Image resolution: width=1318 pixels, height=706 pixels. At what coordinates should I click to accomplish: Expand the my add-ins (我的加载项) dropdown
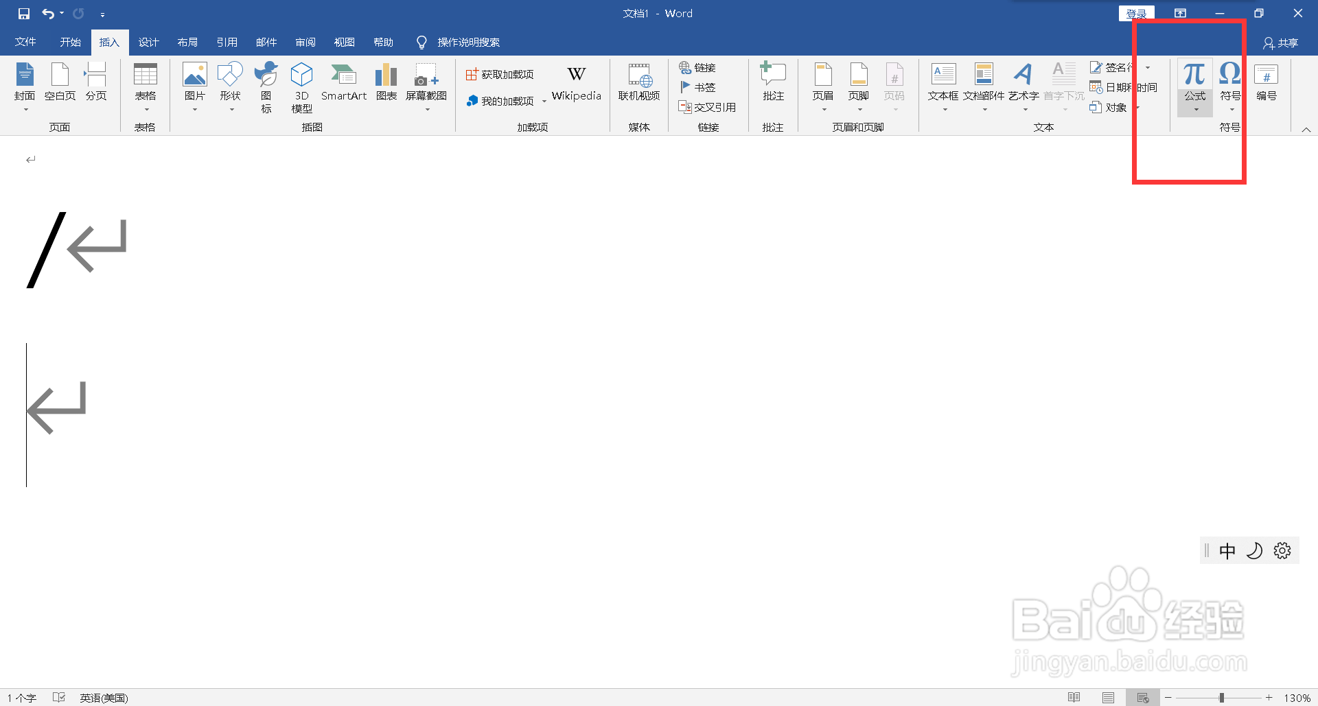544,102
